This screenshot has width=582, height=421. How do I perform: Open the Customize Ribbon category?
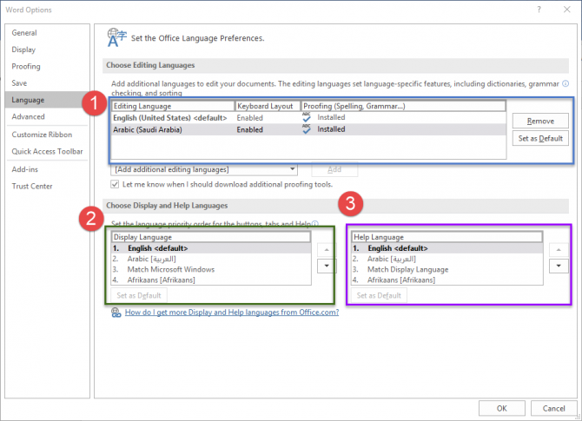[42, 135]
